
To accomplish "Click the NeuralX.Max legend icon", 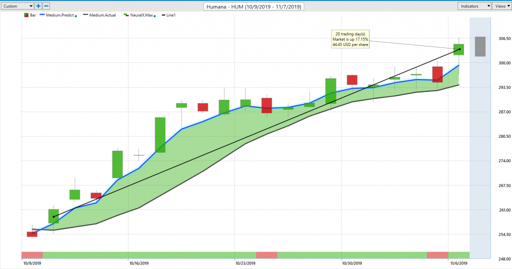I will [x=126, y=15].
